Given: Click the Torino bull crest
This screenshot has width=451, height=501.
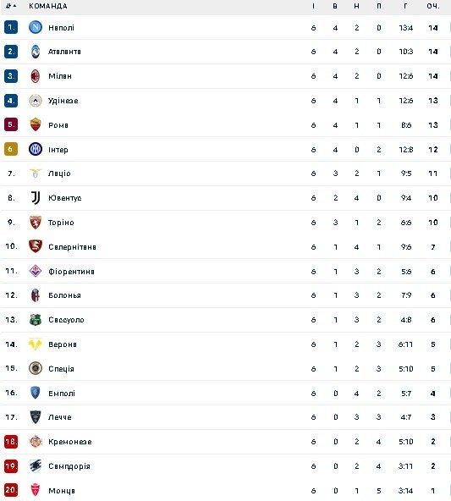Looking at the screenshot, I should click(36, 223).
